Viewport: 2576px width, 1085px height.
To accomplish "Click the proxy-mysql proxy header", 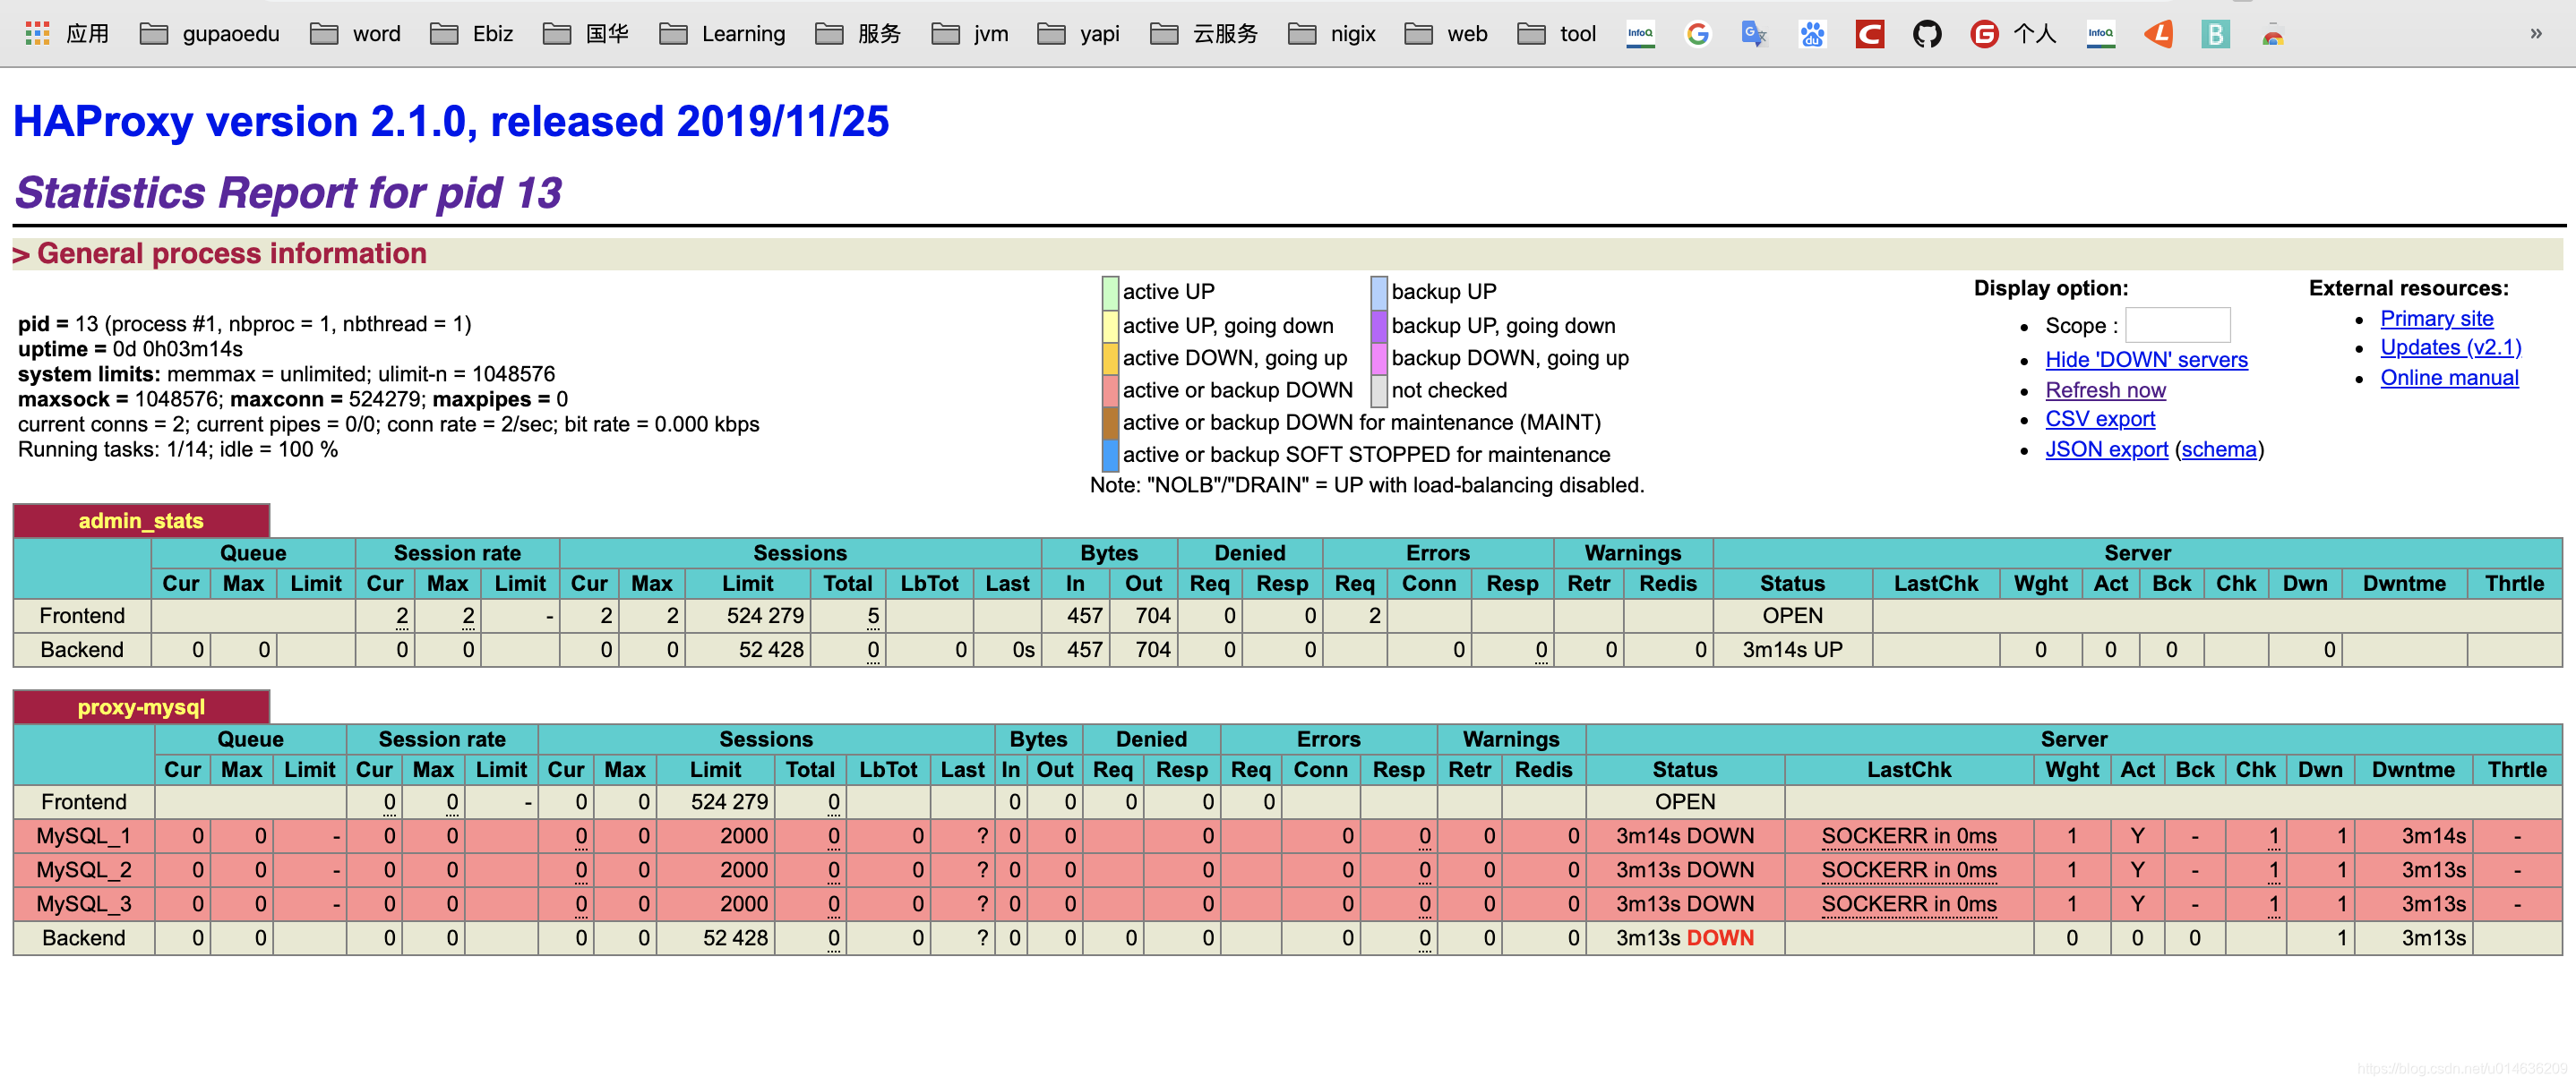I will click(x=141, y=706).
